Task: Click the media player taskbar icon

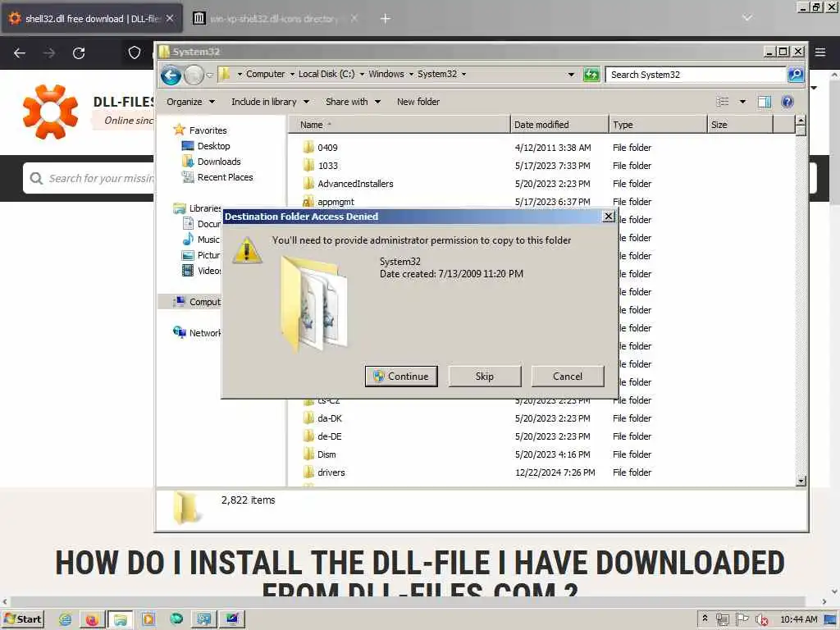Action: pos(148,620)
